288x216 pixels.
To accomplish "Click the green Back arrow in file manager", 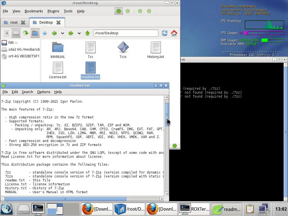I will (54, 33).
